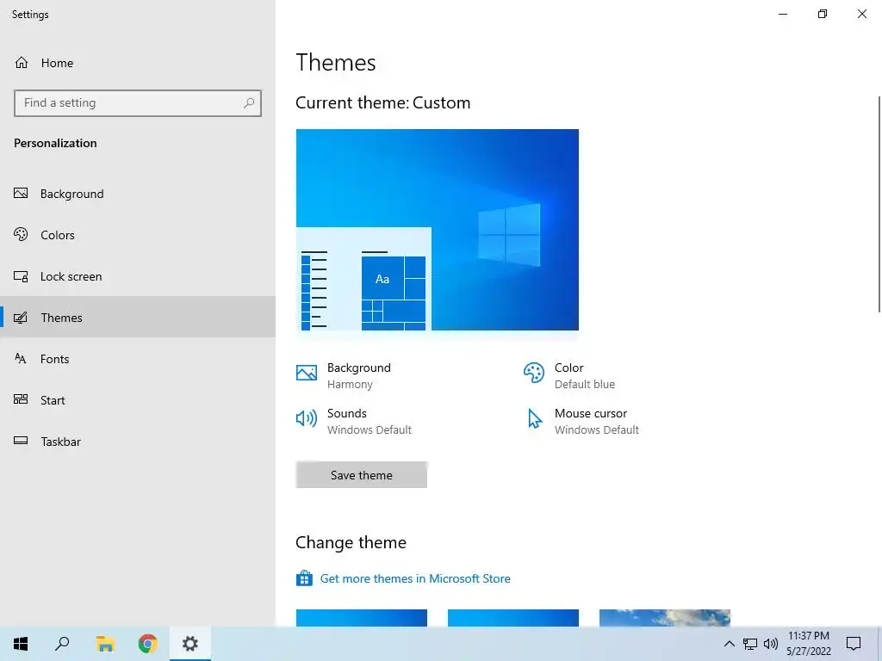This screenshot has height=661, width=882.
Task: Click the Start tiles icon in sidebar
Action: [21, 399]
